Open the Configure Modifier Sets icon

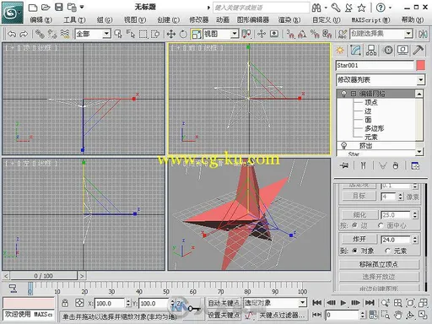(x=415, y=165)
